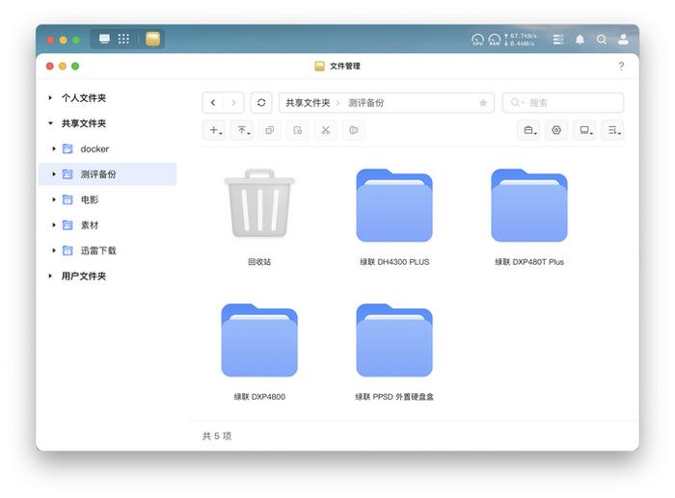Open file manager settings gear
The width and height of the screenshot is (675, 498).
click(x=556, y=130)
